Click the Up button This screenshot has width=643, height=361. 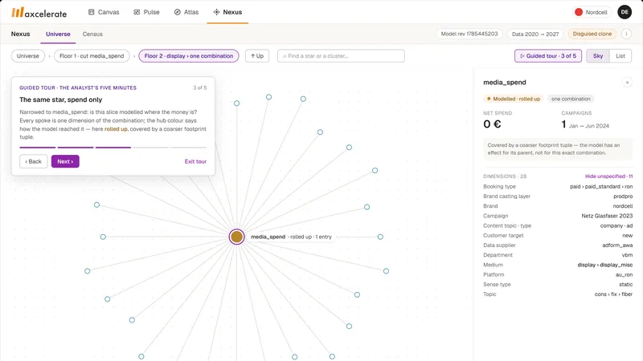[257, 56]
